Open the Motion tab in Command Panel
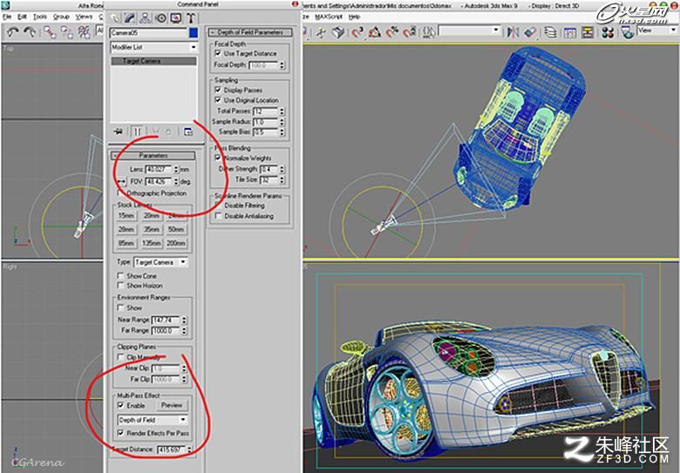Image resolution: width=680 pixels, height=473 pixels. tap(161, 17)
